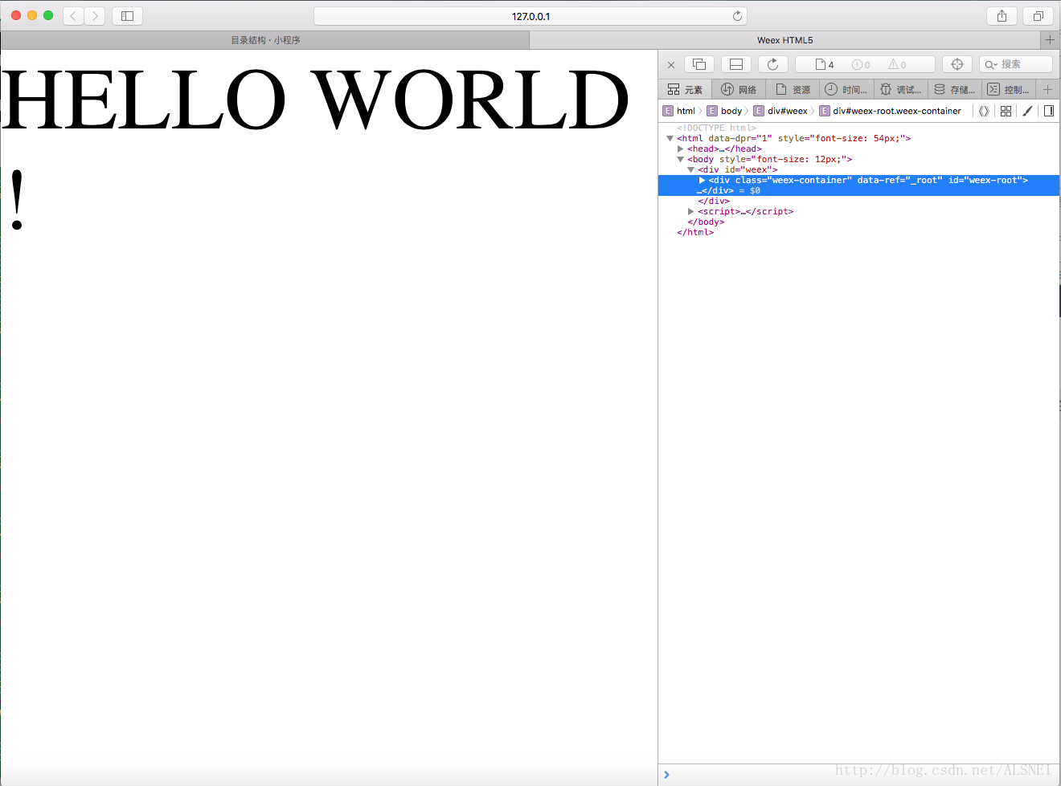Toggle the layout grid icon
Viewport: 1061px width, 786px height.
click(1006, 111)
